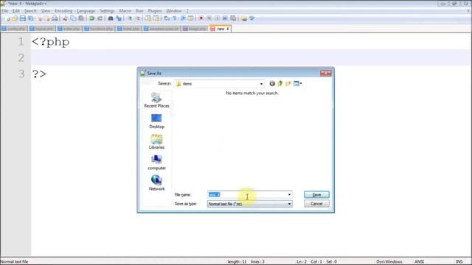Open the Plugins menu
This screenshot has height=265, width=472.
click(155, 11)
